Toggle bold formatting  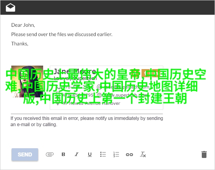63,154
